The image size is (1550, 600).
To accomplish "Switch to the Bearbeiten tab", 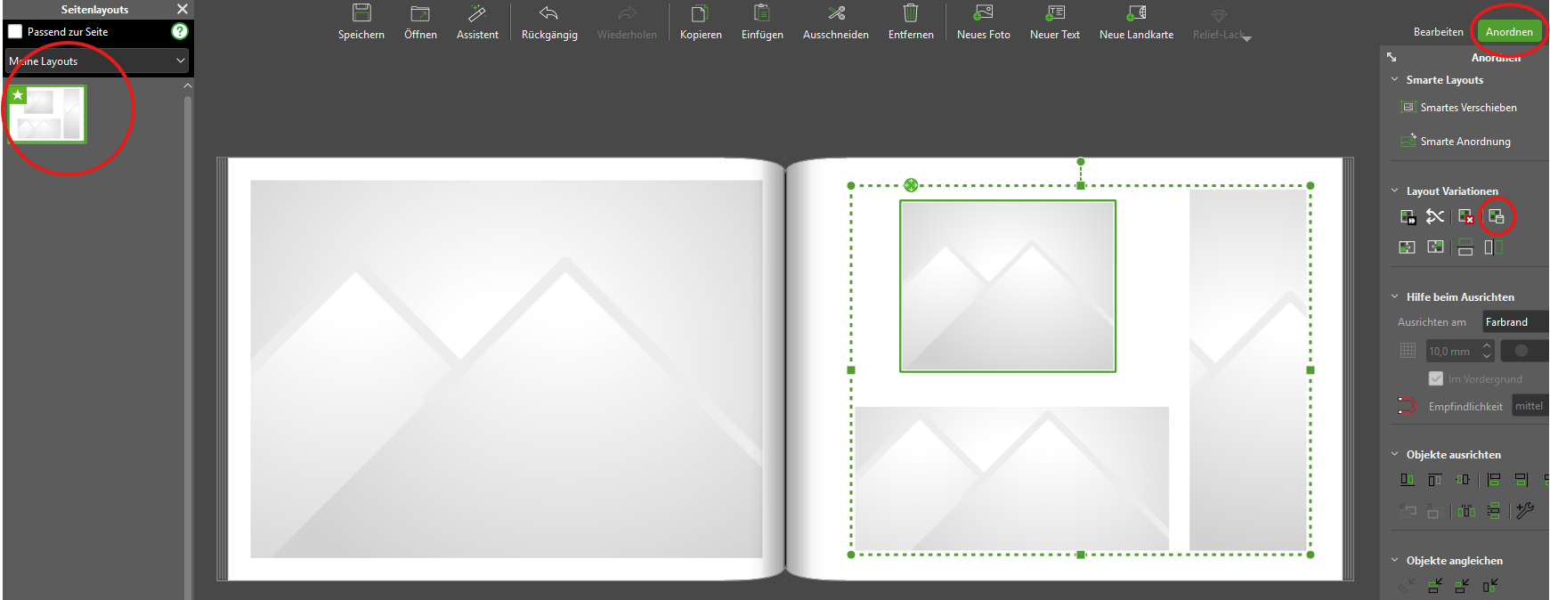I will pos(1438,32).
